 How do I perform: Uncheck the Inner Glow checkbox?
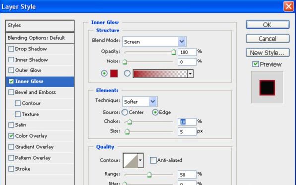[11, 81]
